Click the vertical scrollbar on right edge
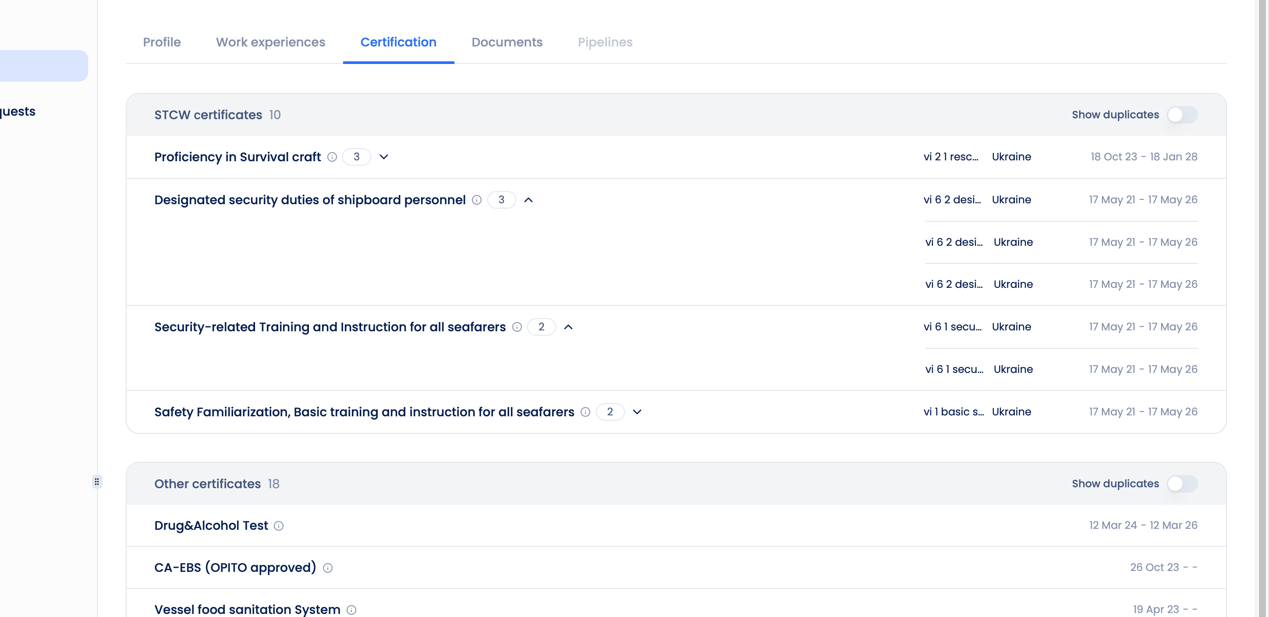1269x617 pixels. coord(1262,296)
